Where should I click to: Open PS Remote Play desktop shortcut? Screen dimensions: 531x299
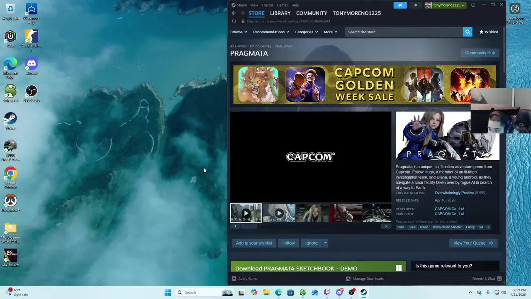click(x=31, y=13)
